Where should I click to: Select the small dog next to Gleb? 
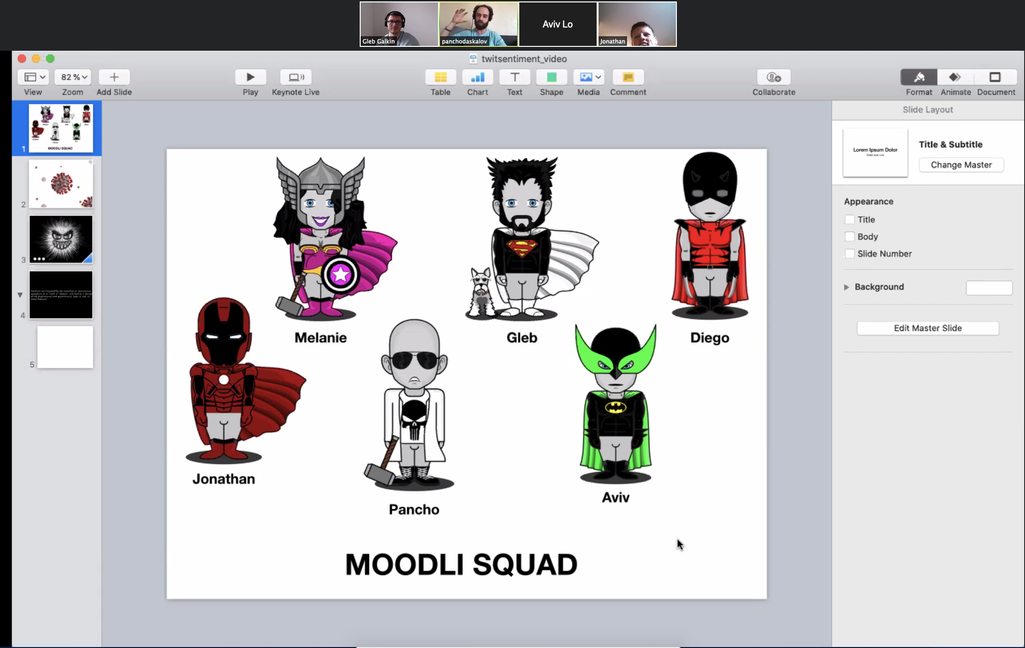481,293
